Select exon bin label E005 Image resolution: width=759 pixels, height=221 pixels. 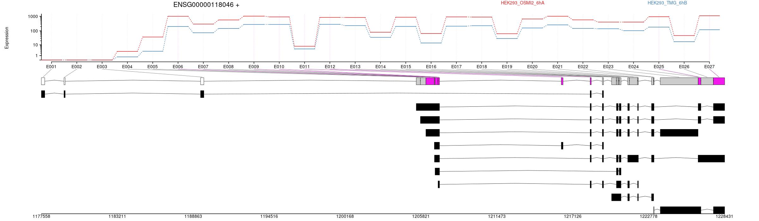click(x=152, y=67)
